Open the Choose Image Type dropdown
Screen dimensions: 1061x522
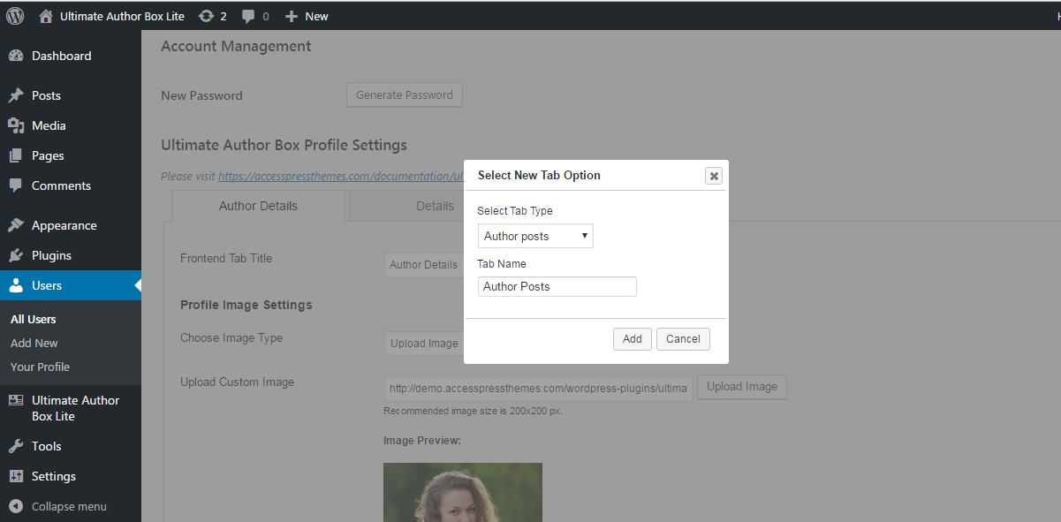point(424,343)
